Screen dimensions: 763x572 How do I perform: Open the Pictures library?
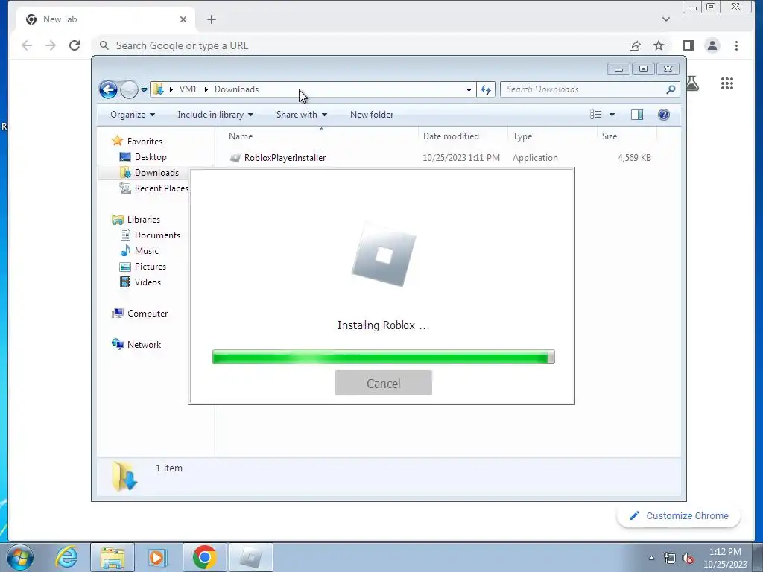coord(151,267)
